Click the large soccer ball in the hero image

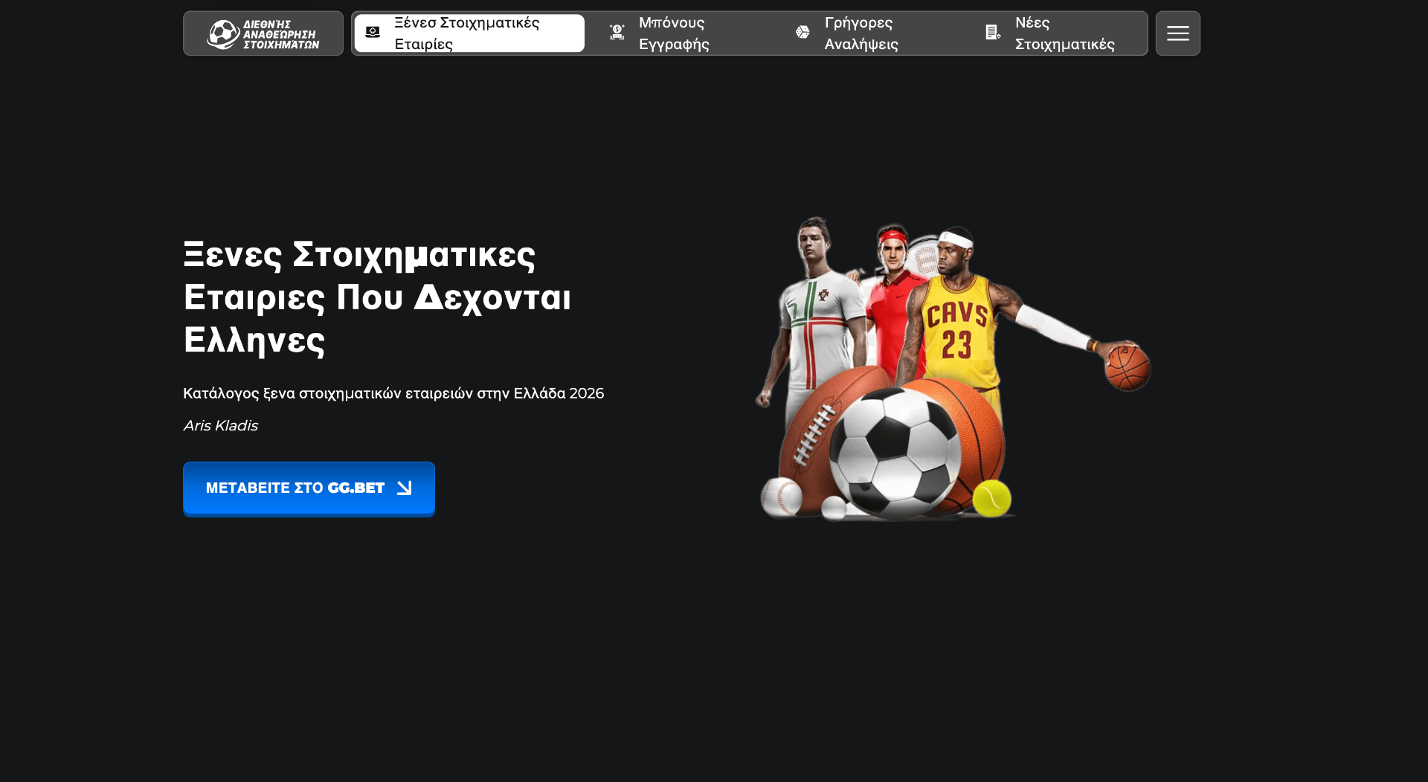[895, 452]
